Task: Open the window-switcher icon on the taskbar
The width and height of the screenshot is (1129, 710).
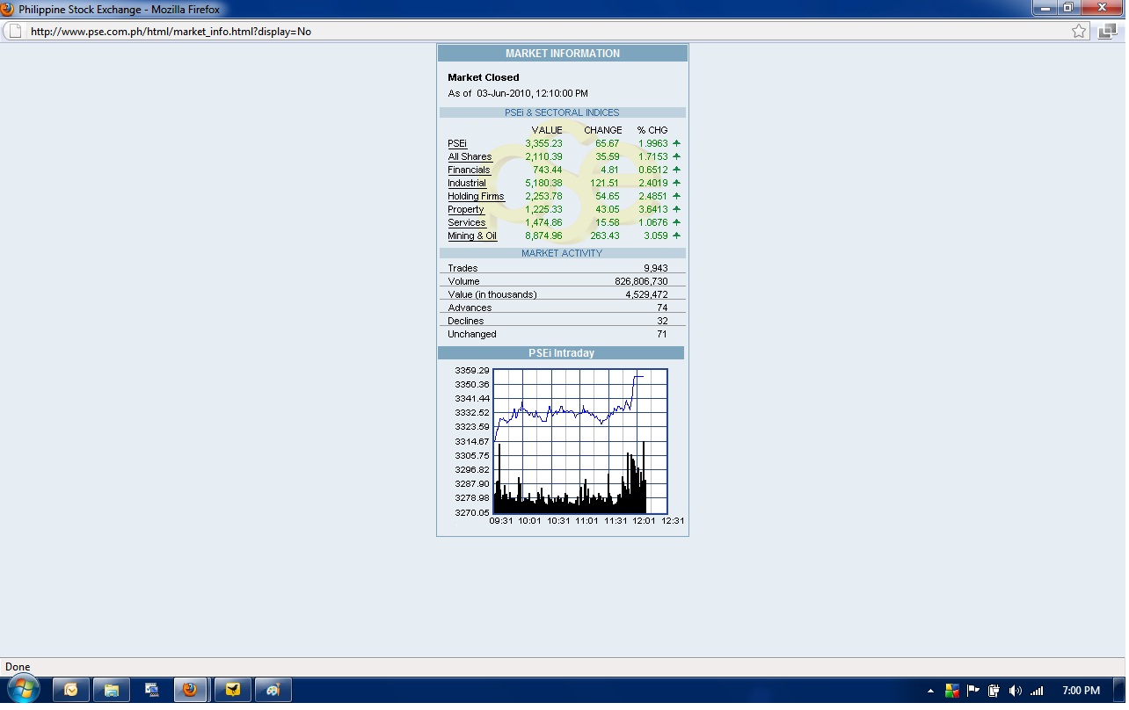Action: tap(152, 690)
